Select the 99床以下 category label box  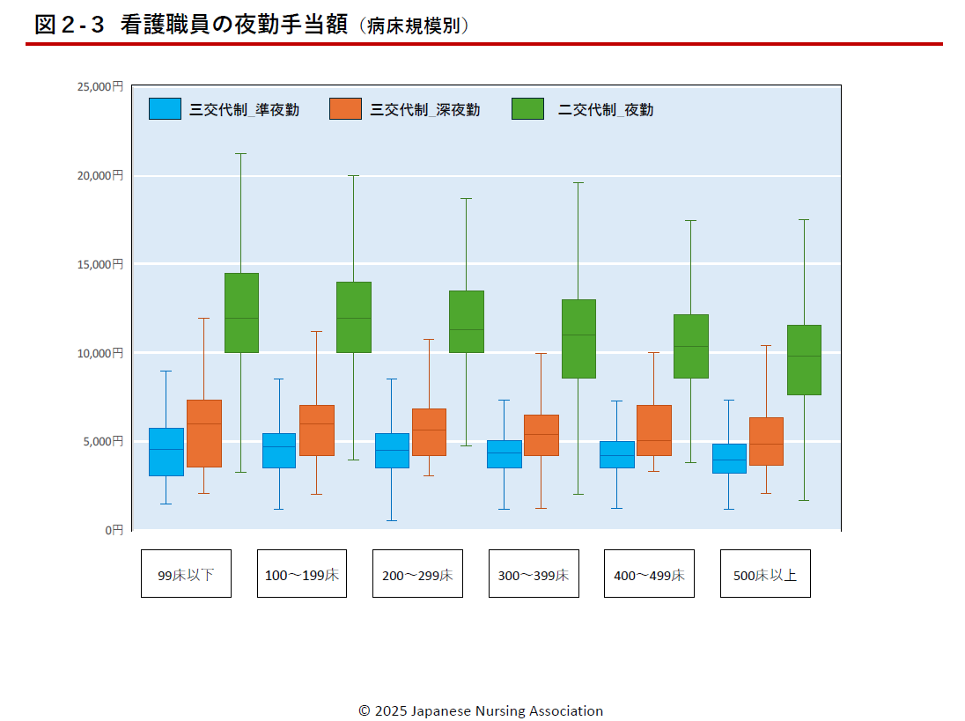coord(186,574)
